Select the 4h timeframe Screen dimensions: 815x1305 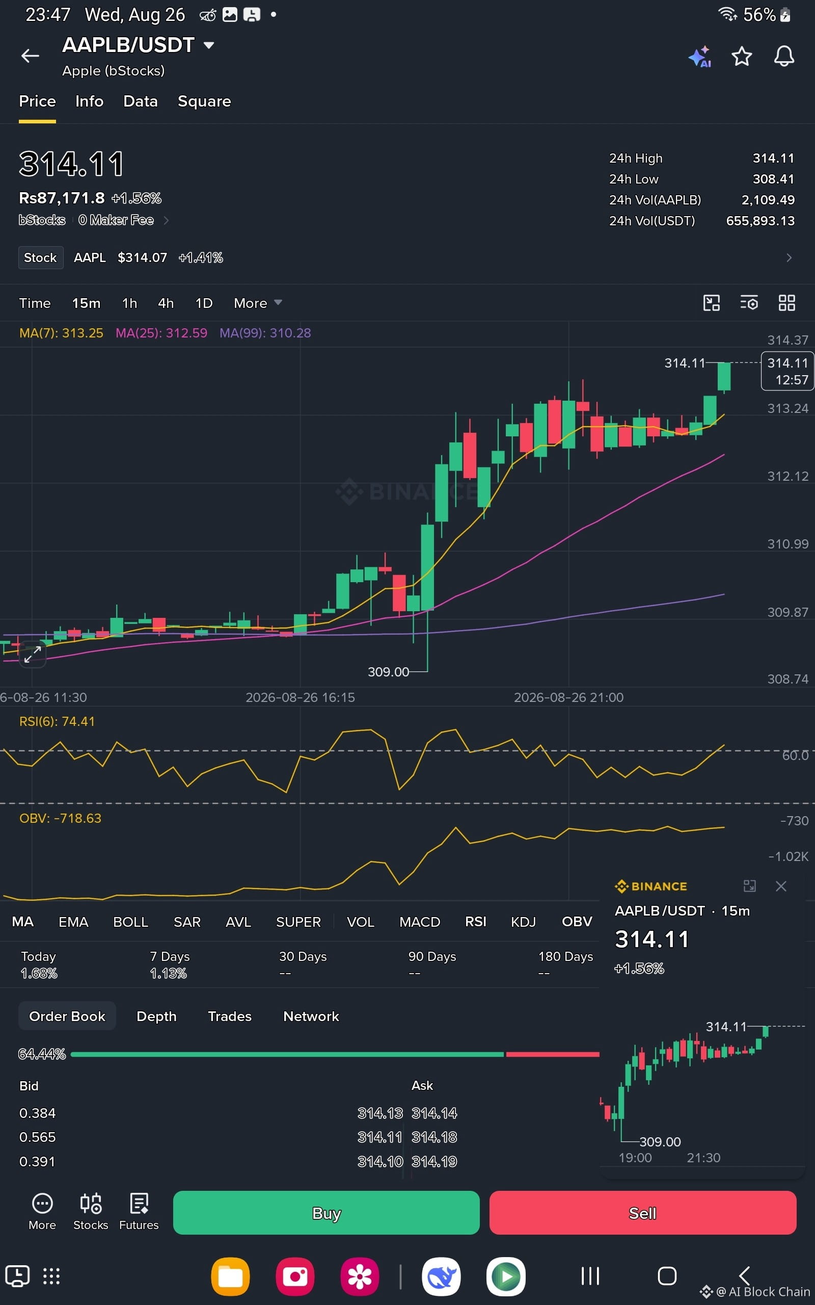pyautogui.click(x=166, y=303)
